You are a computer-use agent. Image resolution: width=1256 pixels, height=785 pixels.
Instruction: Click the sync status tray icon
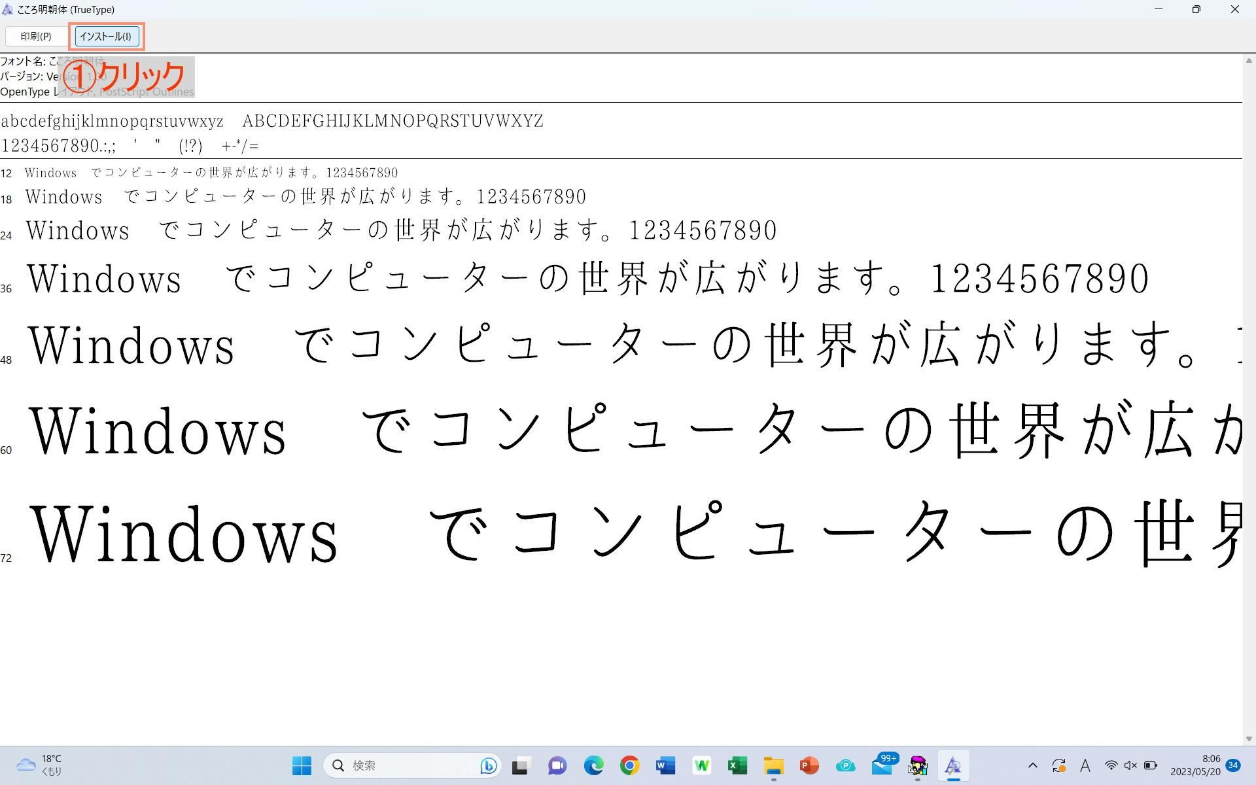click(x=1059, y=765)
